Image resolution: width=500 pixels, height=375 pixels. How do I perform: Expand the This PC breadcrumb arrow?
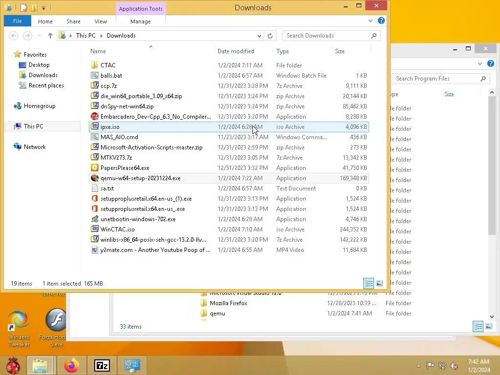[x=102, y=36]
